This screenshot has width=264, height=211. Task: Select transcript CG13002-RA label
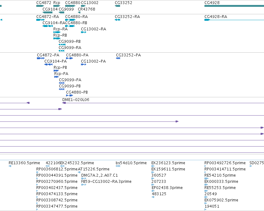pos(93,29)
